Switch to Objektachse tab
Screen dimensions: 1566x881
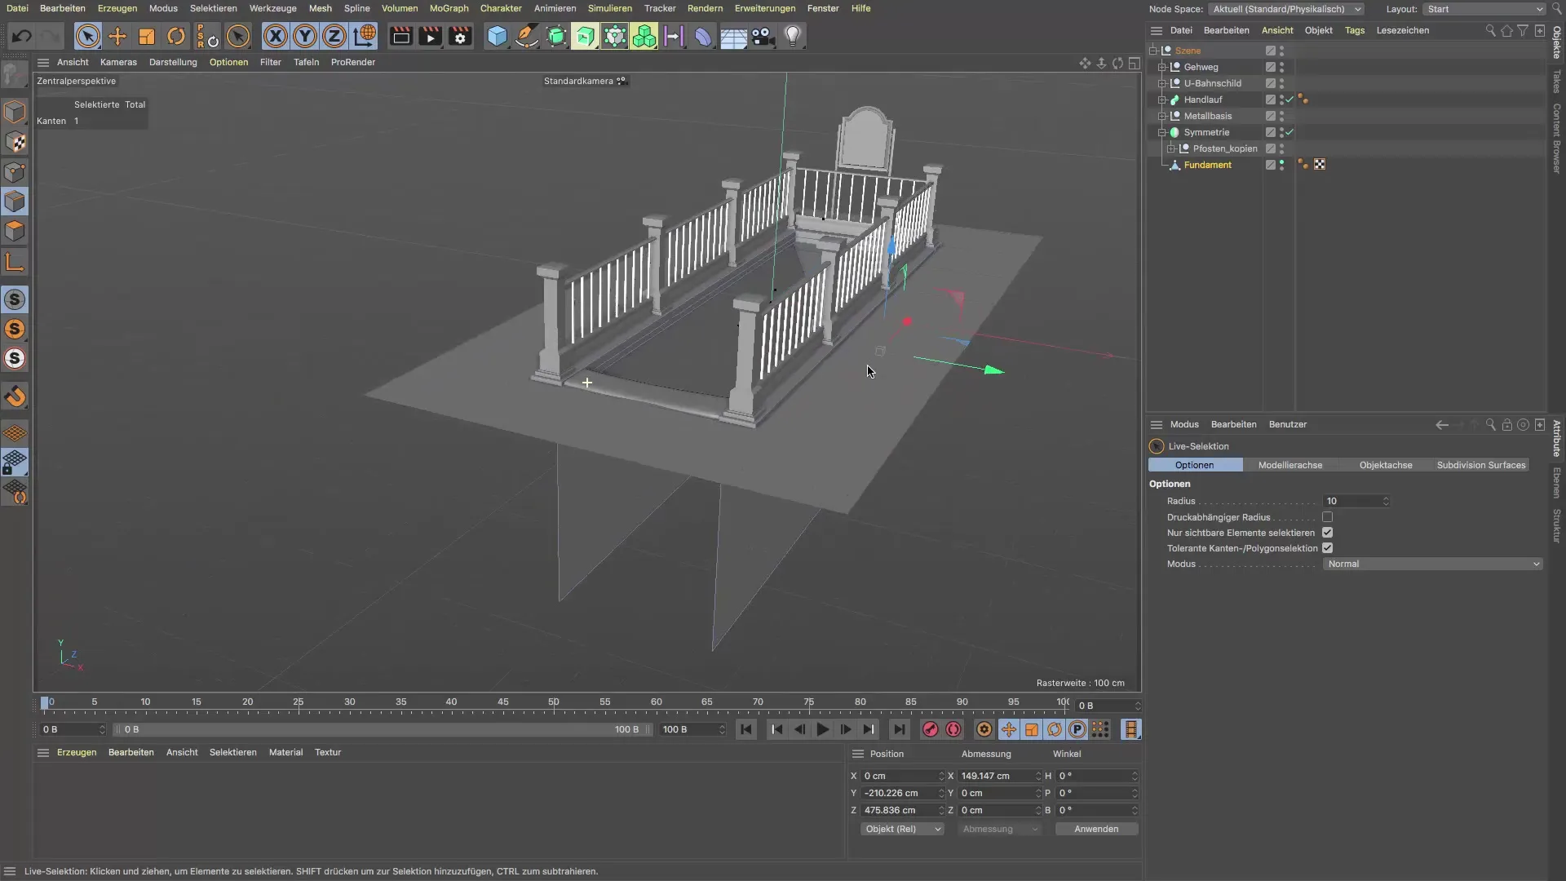point(1385,465)
